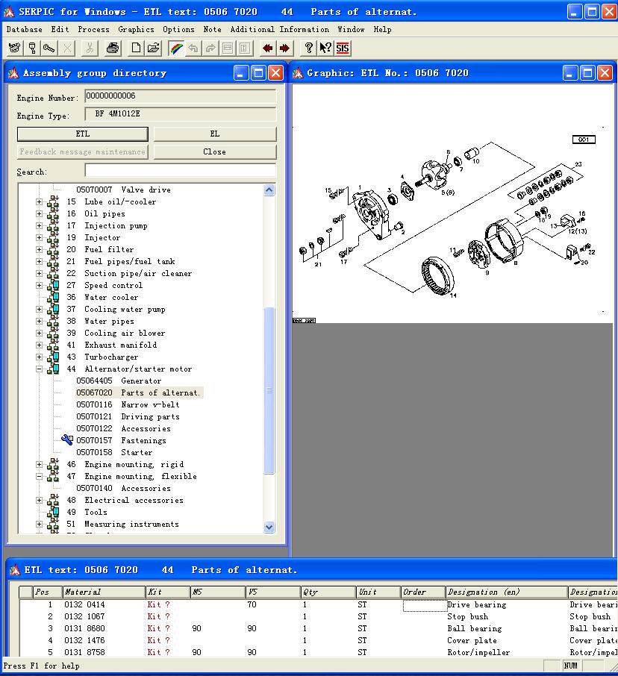618x676 pixels.
Task: Click the Material column header
Action: [x=104, y=592]
